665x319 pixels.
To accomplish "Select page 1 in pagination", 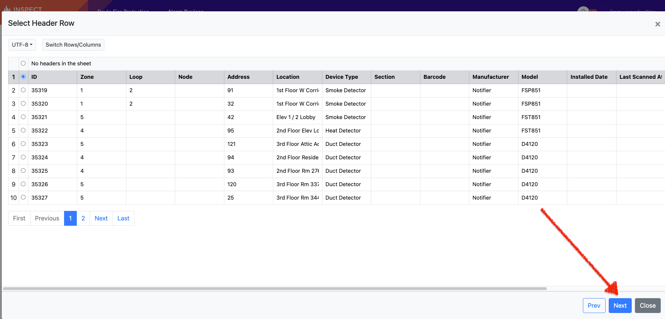I will pyautogui.click(x=70, y=218).
